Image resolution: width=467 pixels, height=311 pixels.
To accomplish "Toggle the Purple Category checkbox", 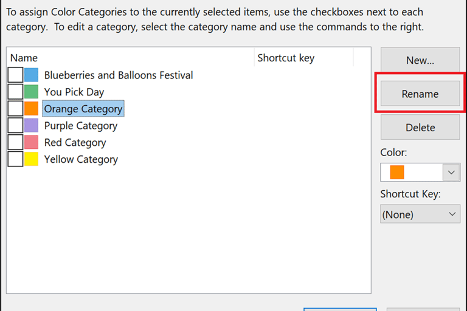I will click(x=16, y=126).
